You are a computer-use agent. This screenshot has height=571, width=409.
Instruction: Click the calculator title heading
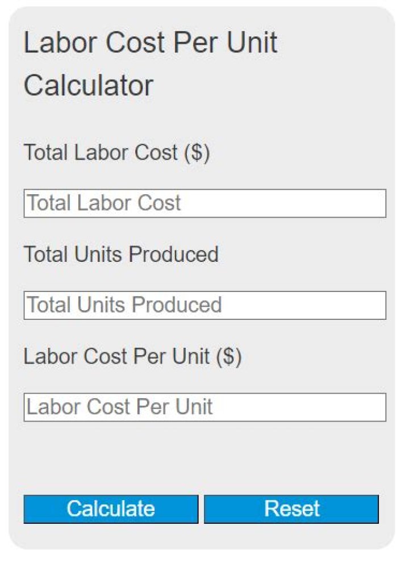pyautogui.click(x=149, y=62)
